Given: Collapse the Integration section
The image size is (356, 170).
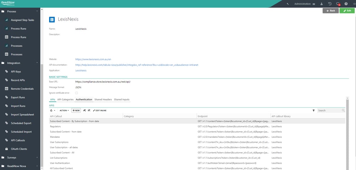Looking at the screenshot, I should click(37, 63).
